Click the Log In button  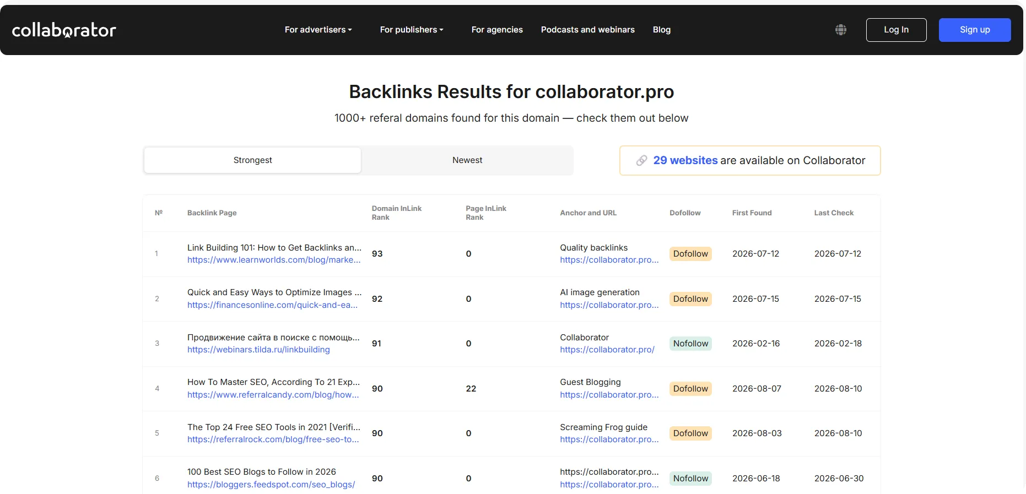pos(896,30)
